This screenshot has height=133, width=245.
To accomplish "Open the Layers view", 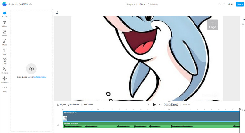I will tap(61, 105).
